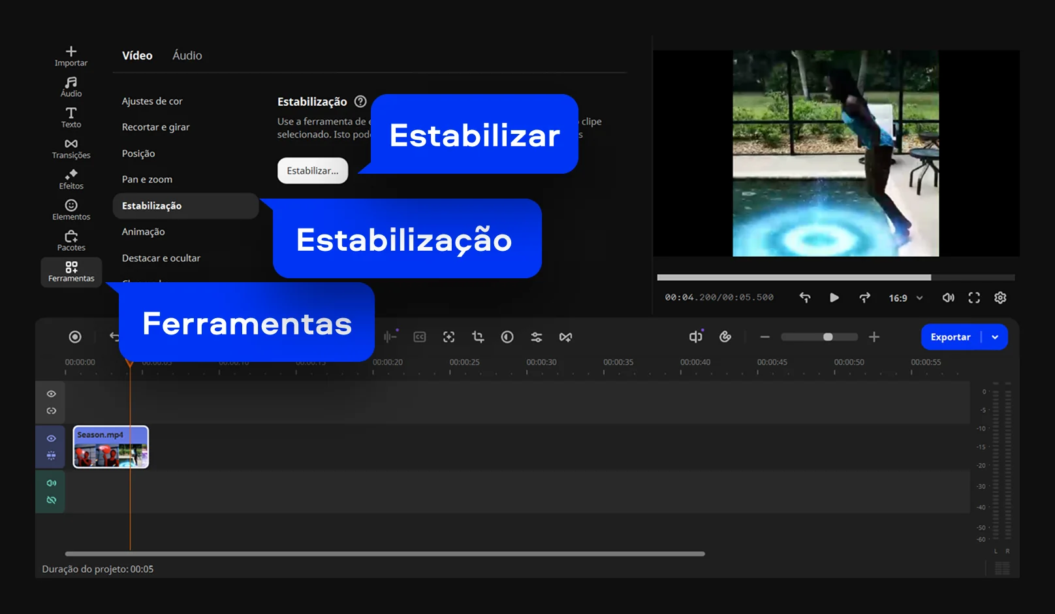Expand the 16:9 aspect ratio dropdown
The width and height of the screenshot is (1055, 614).
pyautogui.click(x=905, y=298)
